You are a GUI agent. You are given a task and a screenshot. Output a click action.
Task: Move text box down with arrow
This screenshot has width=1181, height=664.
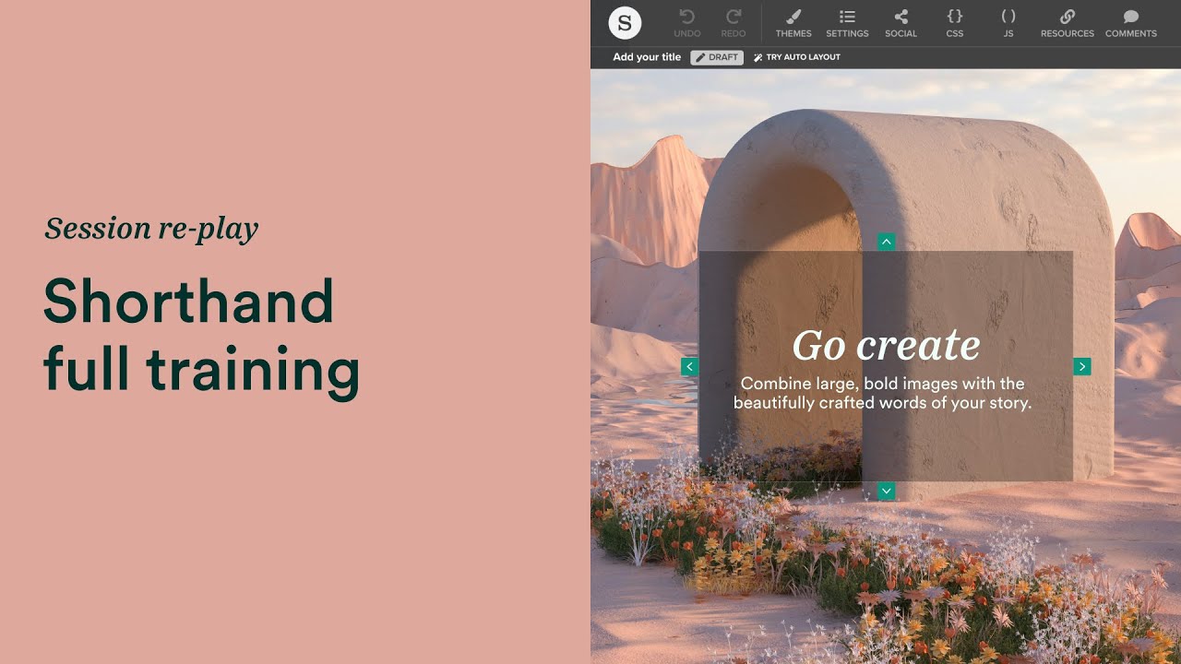(886, 492)
